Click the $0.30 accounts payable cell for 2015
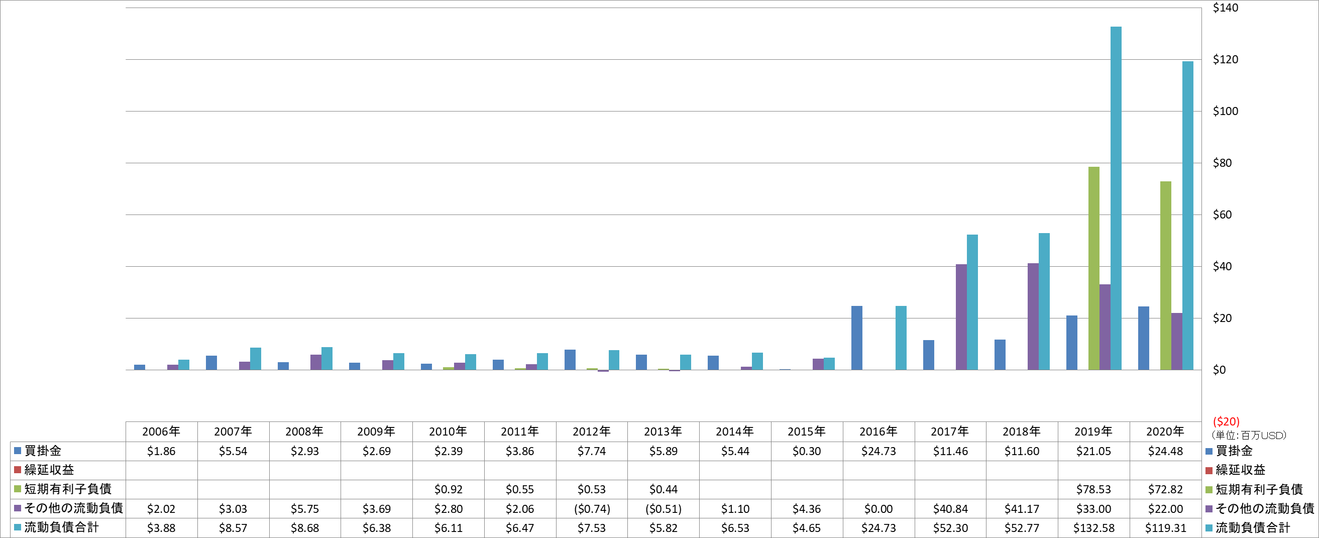The image size is (1319, 538). click(807, 452)
